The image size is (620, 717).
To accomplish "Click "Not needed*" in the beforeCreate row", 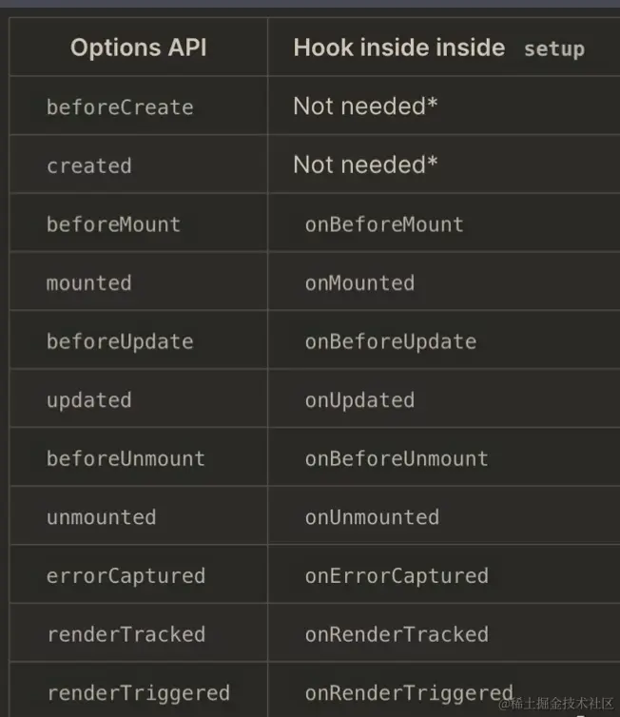I will [365, 107].
